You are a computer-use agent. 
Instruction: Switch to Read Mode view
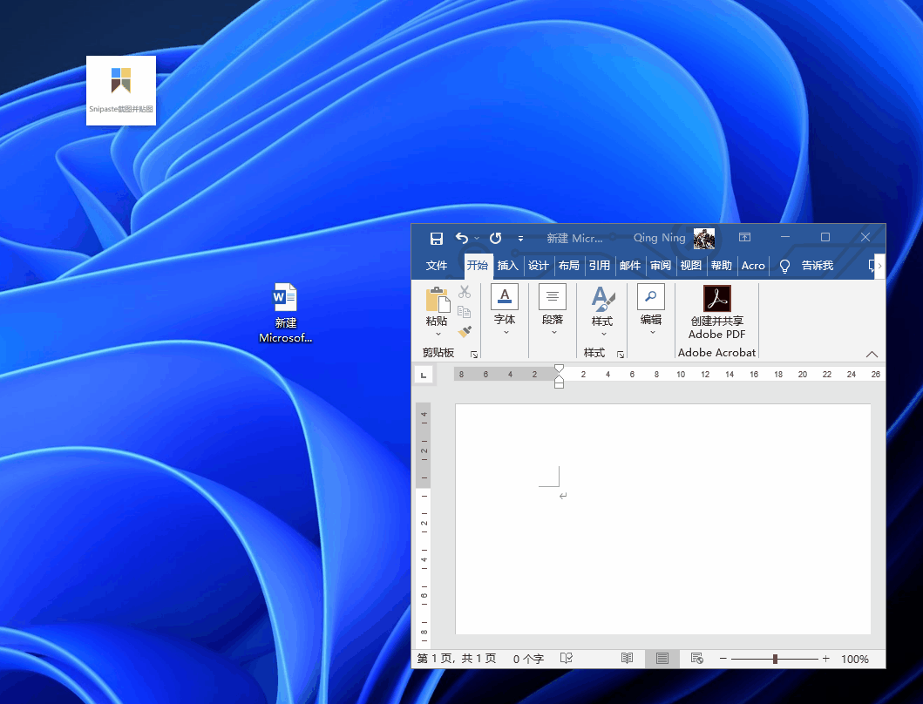point(628,658)
